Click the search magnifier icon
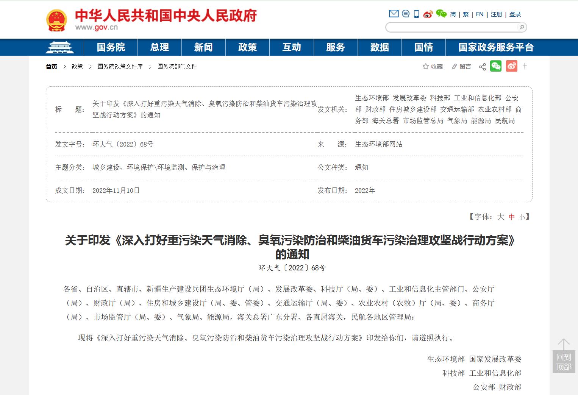The height and width of the screenshot is (395, 578). click(522, 27)
